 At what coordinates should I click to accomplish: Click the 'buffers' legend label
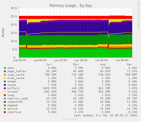tap(13, 88)
